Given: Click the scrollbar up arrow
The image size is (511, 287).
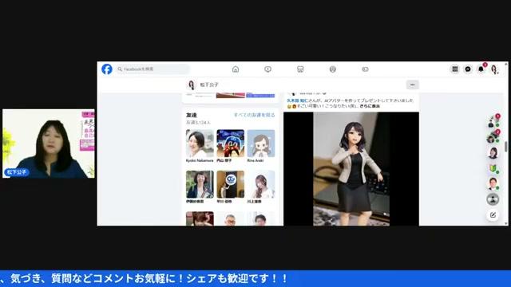Looking at the screenshot, I should (x=505, y=64).
